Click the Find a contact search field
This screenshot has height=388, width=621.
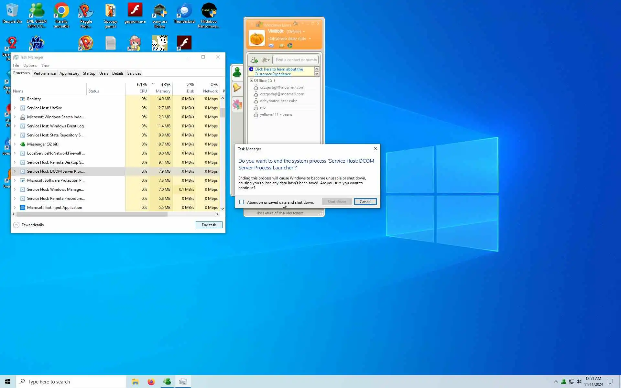pyautogui.click(x=296, y=60)
